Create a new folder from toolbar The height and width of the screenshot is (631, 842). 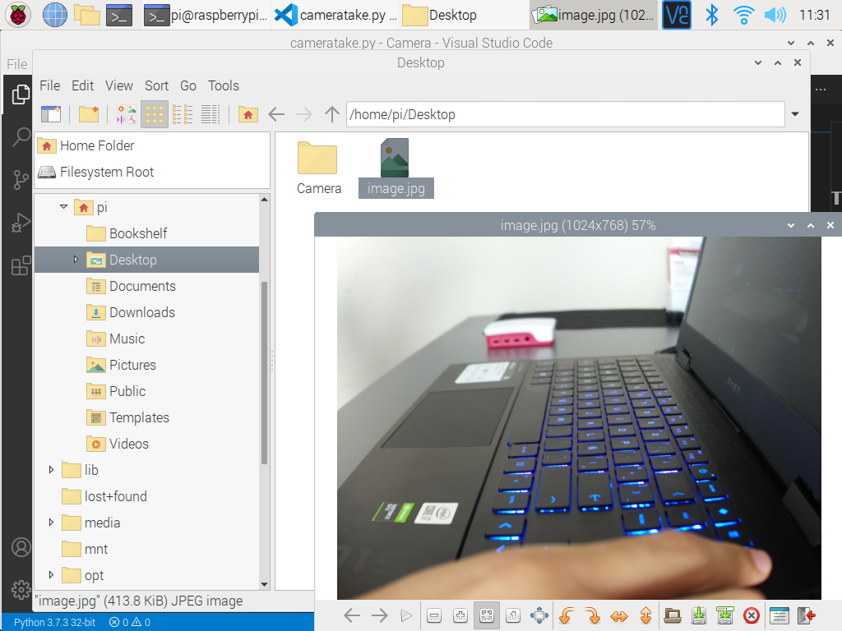88,114
